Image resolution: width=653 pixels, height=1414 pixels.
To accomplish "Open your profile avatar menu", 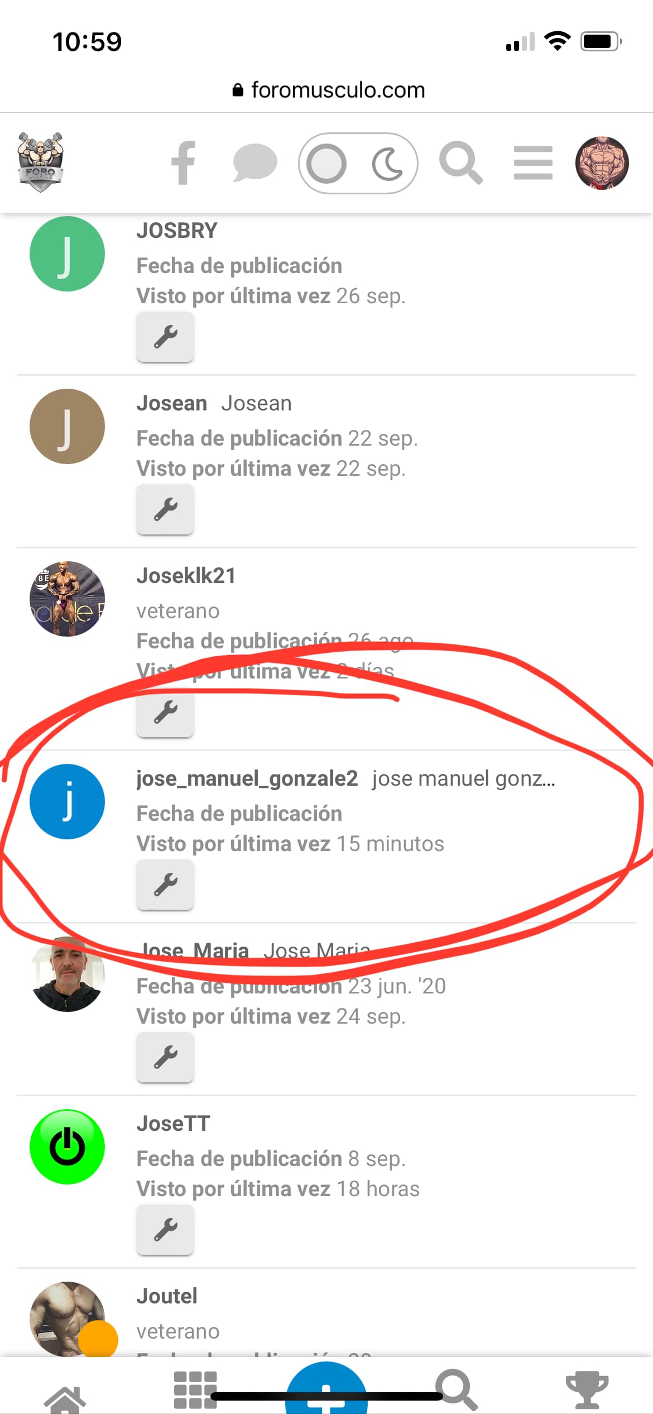I will coord(602,163).
